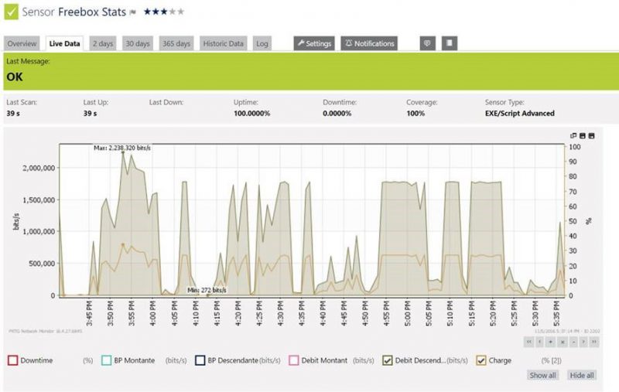Toggle the Downtime channel checkbox

tap(12, 360)
